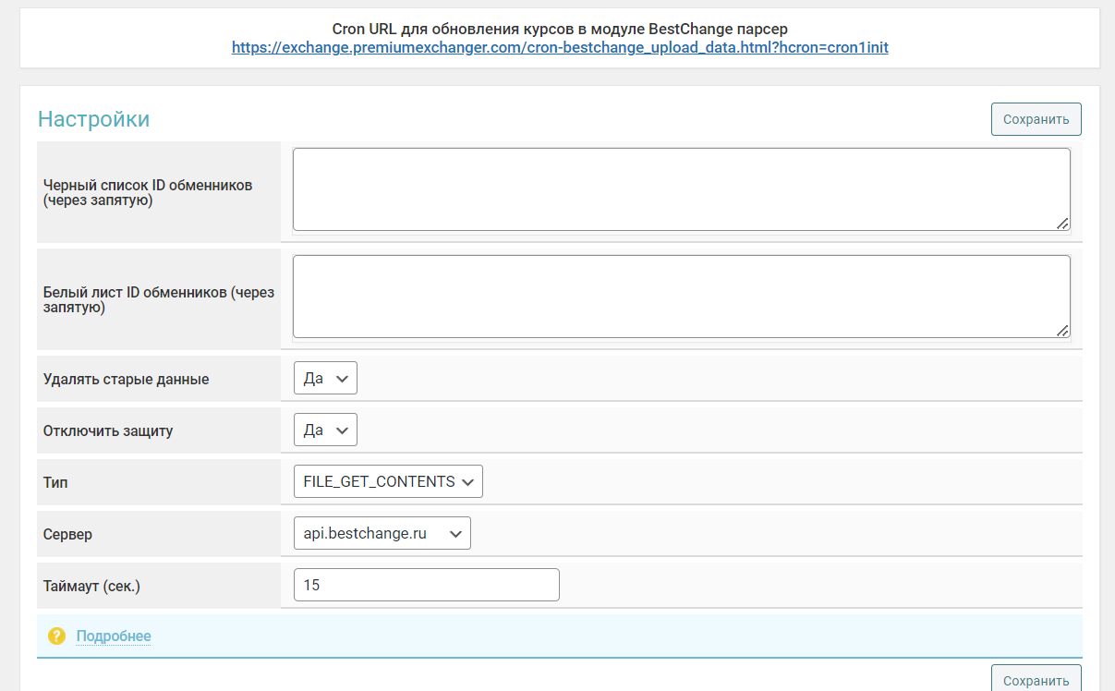Expand the Сервер dropdown showing api.bestchange.ru
Image resolution: width=1115 pixels, height=691 pixels.
point(382,534)
